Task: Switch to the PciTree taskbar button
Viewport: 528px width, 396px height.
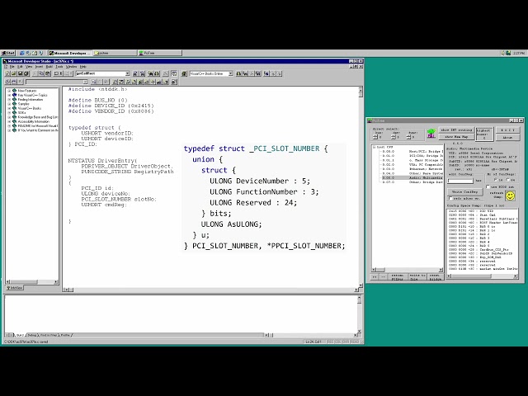Action: pyautogui.click(x=160, y=53)
